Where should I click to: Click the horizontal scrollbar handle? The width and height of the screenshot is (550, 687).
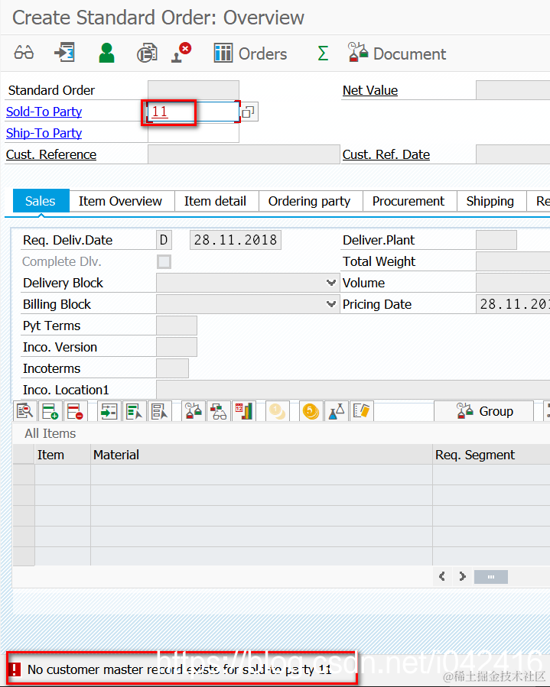tap(491, 577)
